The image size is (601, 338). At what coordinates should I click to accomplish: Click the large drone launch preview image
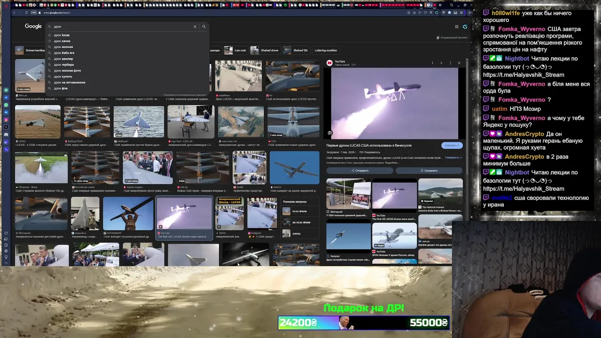coord(394,103)
